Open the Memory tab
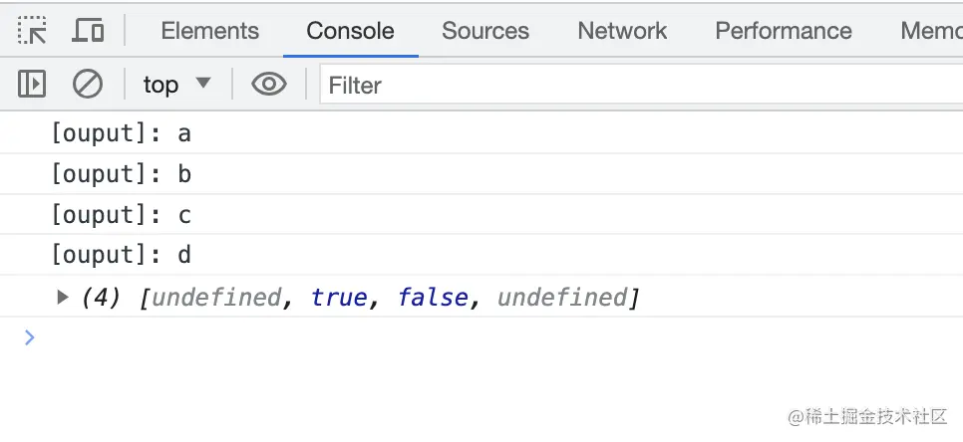963x442 pixels. (930, 31)
